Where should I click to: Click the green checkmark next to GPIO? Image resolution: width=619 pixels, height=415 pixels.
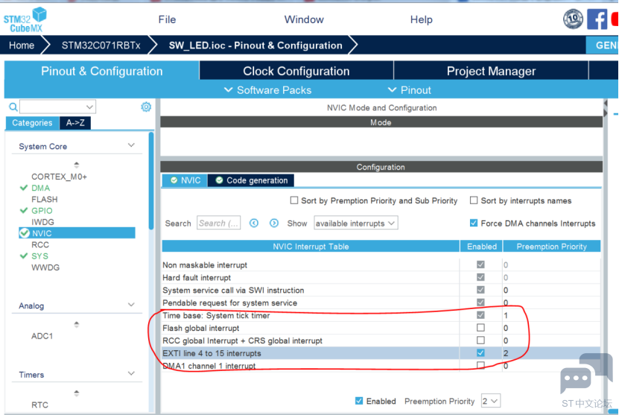click(x=24, y=210)
